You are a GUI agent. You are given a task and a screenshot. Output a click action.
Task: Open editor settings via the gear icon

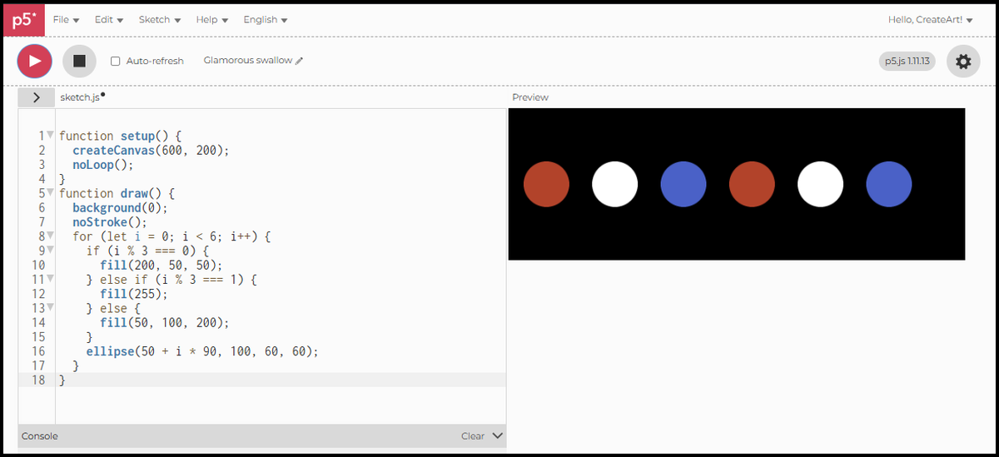963,61
